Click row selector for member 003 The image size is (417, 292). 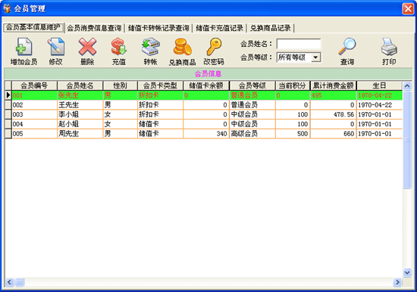point(8,114)
